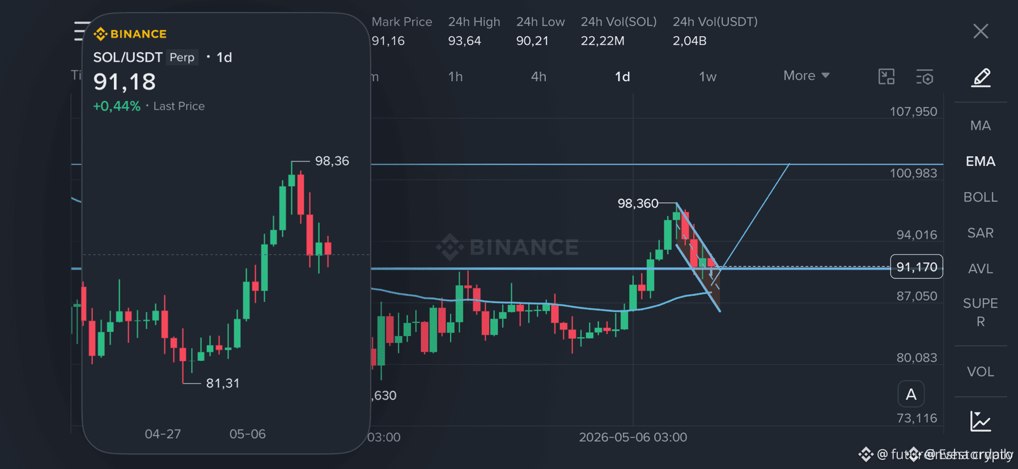Screen dimensions: 1018x469
Task: Click the 94,016 price axis label
Action: pos(917,234)
